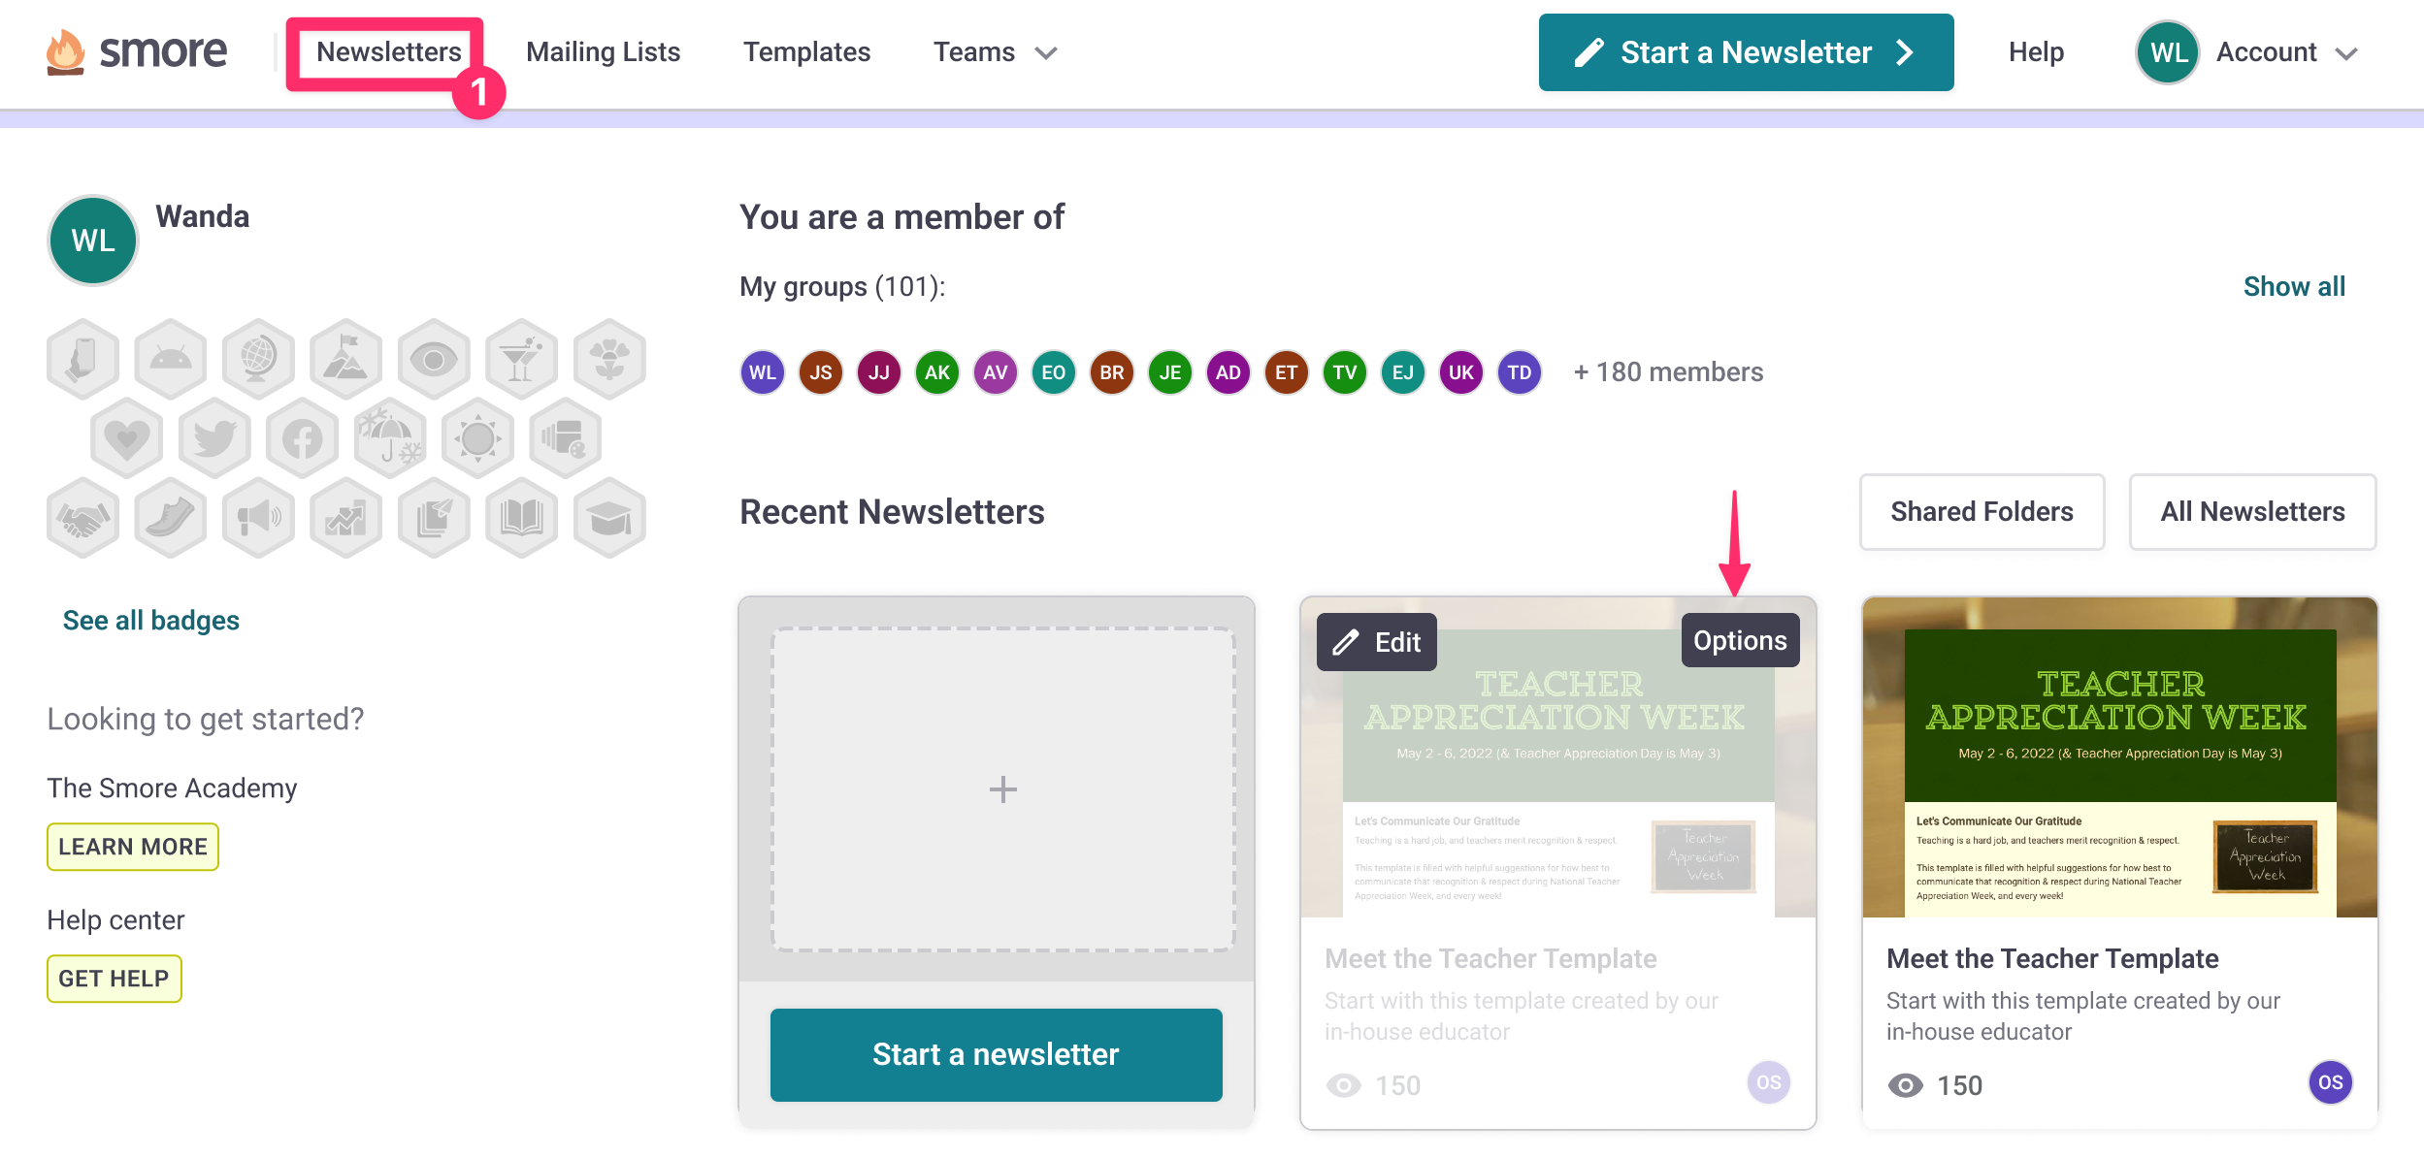Click the Smore flame logo
This screenshot has height=1158, width=2424.
pos(66,52)
